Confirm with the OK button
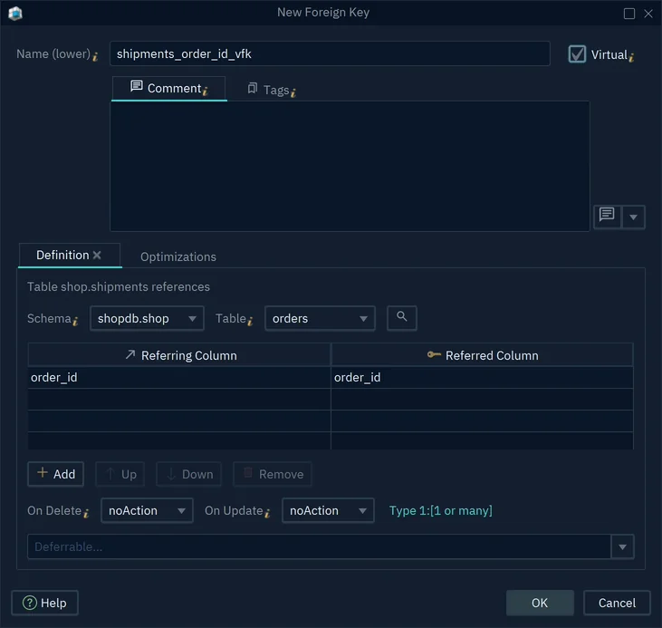The image size is (662, 628). click(540, 603)
